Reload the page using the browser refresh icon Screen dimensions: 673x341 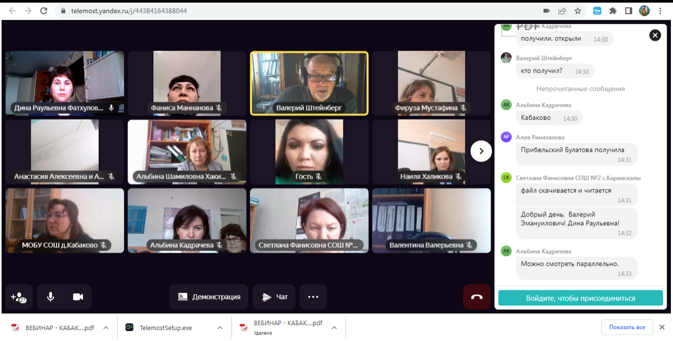pos(44,10)
